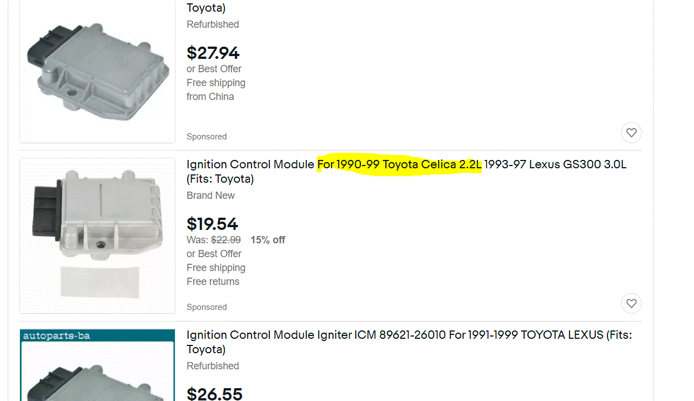Click 'Refurbished' above the $26.55 price
Image resolution: width=694 pixels, height=401 pixels.
(213, 366)
